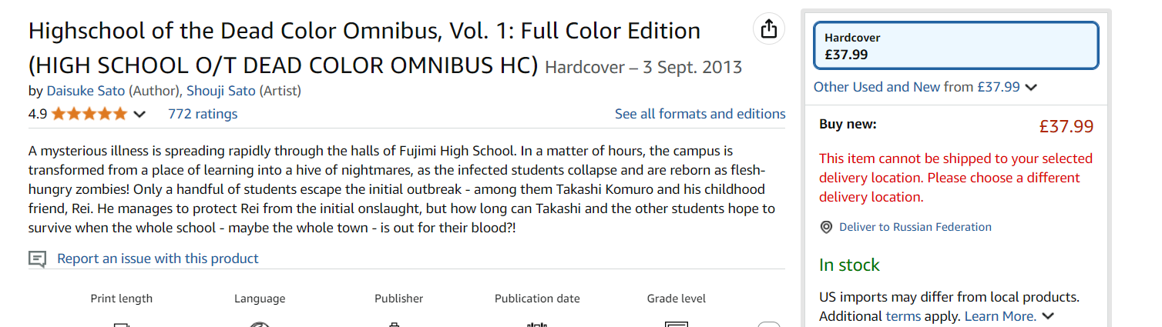The width and height of the screenshot is (1162, 327).
Task: Expand the US imports Learn More chevron
Action: tap(1047, 316)
